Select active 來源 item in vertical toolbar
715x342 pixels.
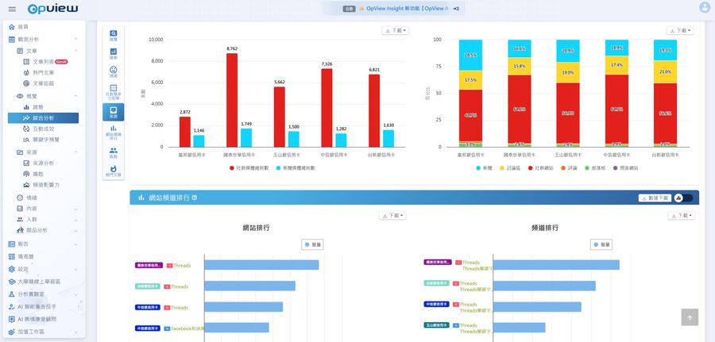[x=113, y=112]
